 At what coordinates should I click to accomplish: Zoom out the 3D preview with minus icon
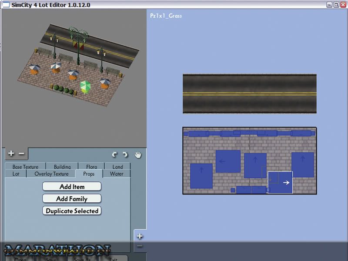(21, 154)
